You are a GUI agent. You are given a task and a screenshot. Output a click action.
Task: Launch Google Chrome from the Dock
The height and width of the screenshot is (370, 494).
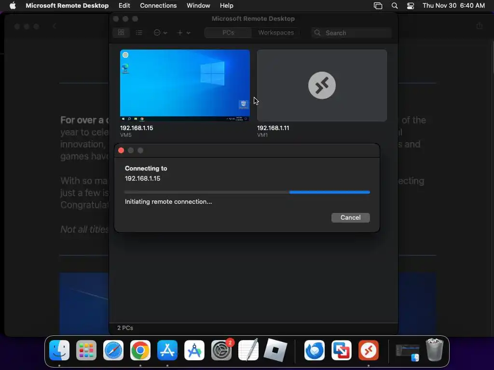(140, 350)
